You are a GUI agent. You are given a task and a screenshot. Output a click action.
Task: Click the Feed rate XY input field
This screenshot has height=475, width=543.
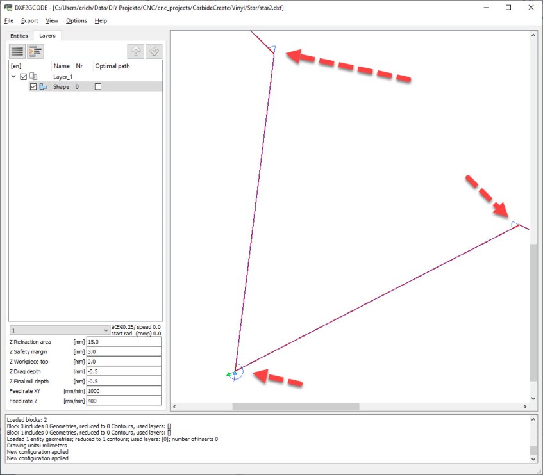pos(123,391)
